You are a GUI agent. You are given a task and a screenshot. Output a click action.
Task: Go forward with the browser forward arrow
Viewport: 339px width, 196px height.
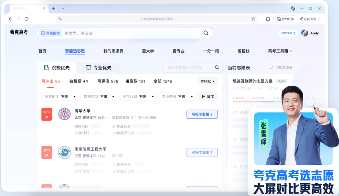point(18,19)
